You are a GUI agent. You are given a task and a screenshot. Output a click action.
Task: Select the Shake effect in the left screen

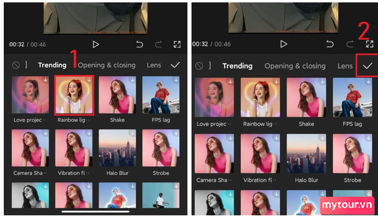click(x=117, y=95)
